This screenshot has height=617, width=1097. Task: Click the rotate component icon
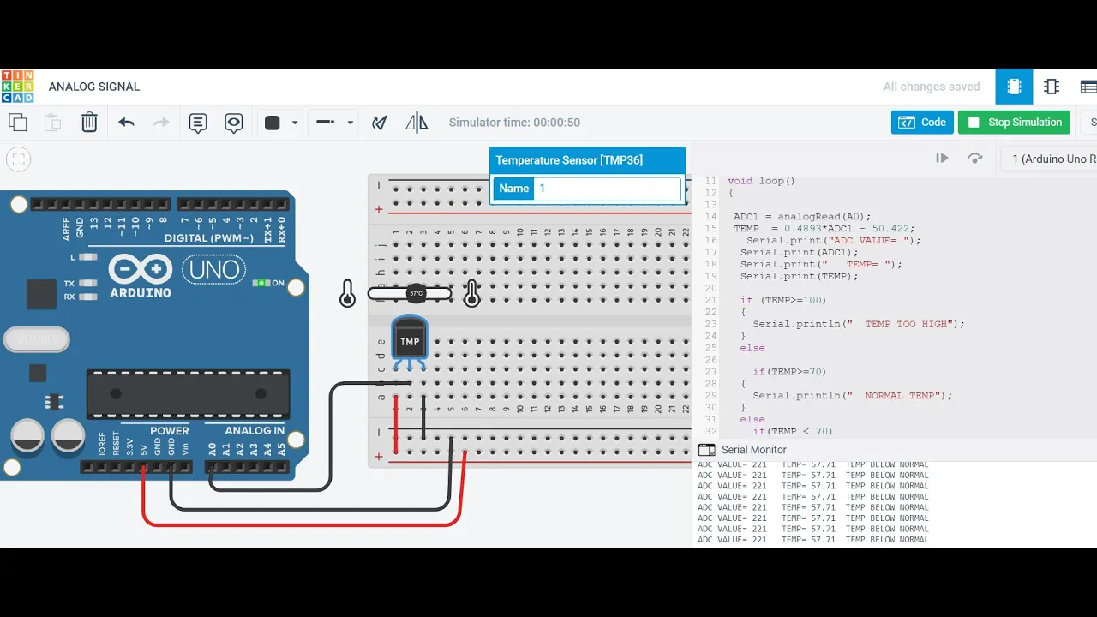[380, 123]
